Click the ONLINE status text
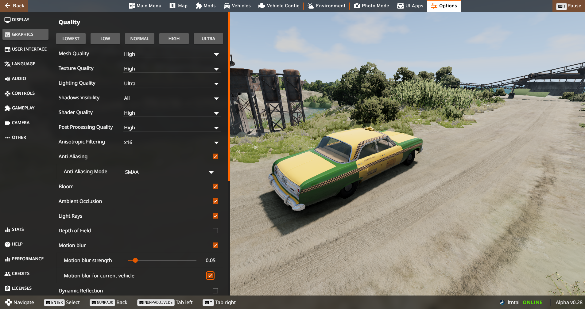This screenshot has height=309, width=585. pos(533,302)
